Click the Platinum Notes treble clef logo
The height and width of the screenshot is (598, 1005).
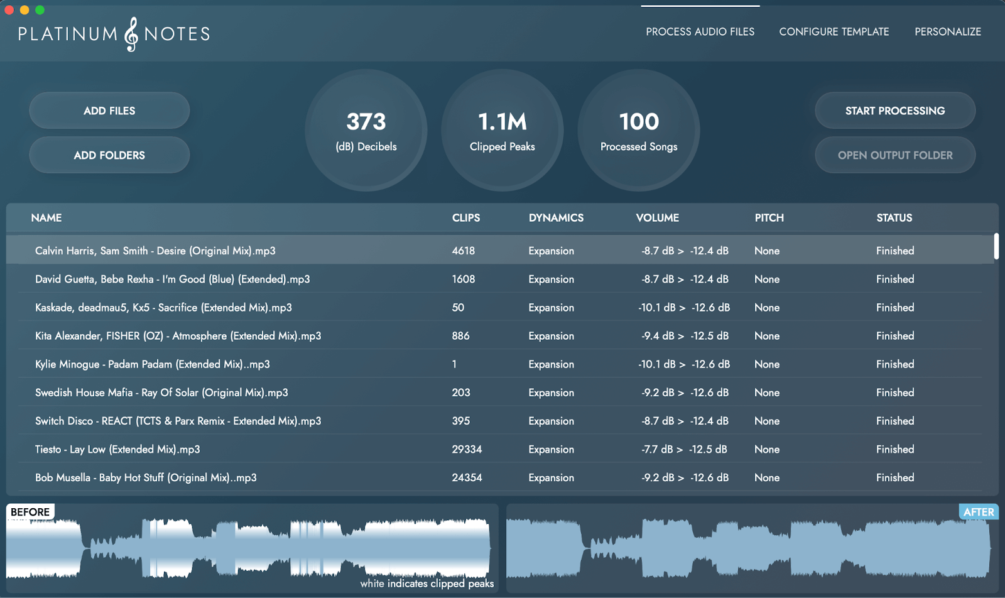click(131, 34)
